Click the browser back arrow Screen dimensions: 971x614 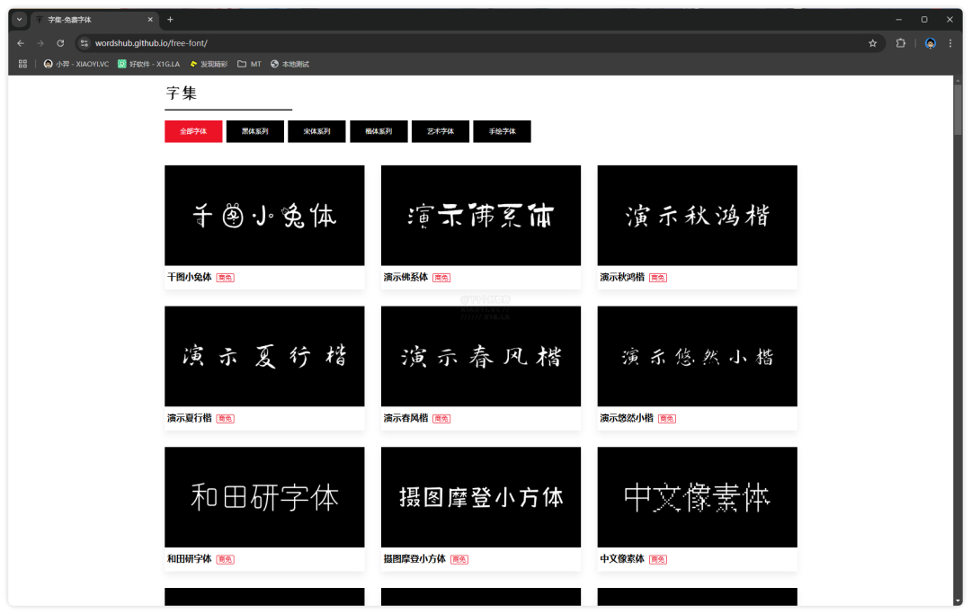(x=21, y=43)
